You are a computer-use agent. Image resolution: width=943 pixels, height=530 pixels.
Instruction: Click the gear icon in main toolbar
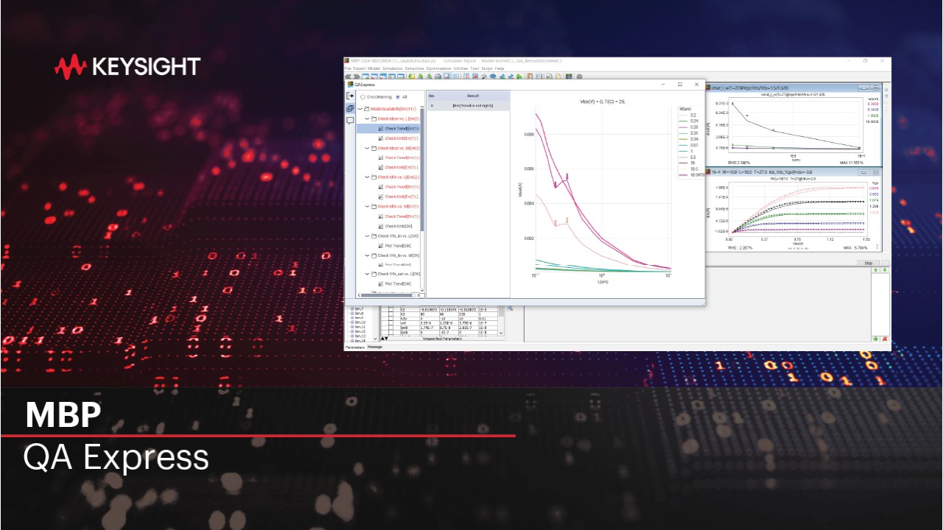(x=579, y=76)
